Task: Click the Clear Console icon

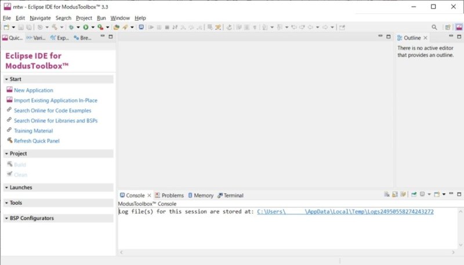Action: click(x=387, y=194)
